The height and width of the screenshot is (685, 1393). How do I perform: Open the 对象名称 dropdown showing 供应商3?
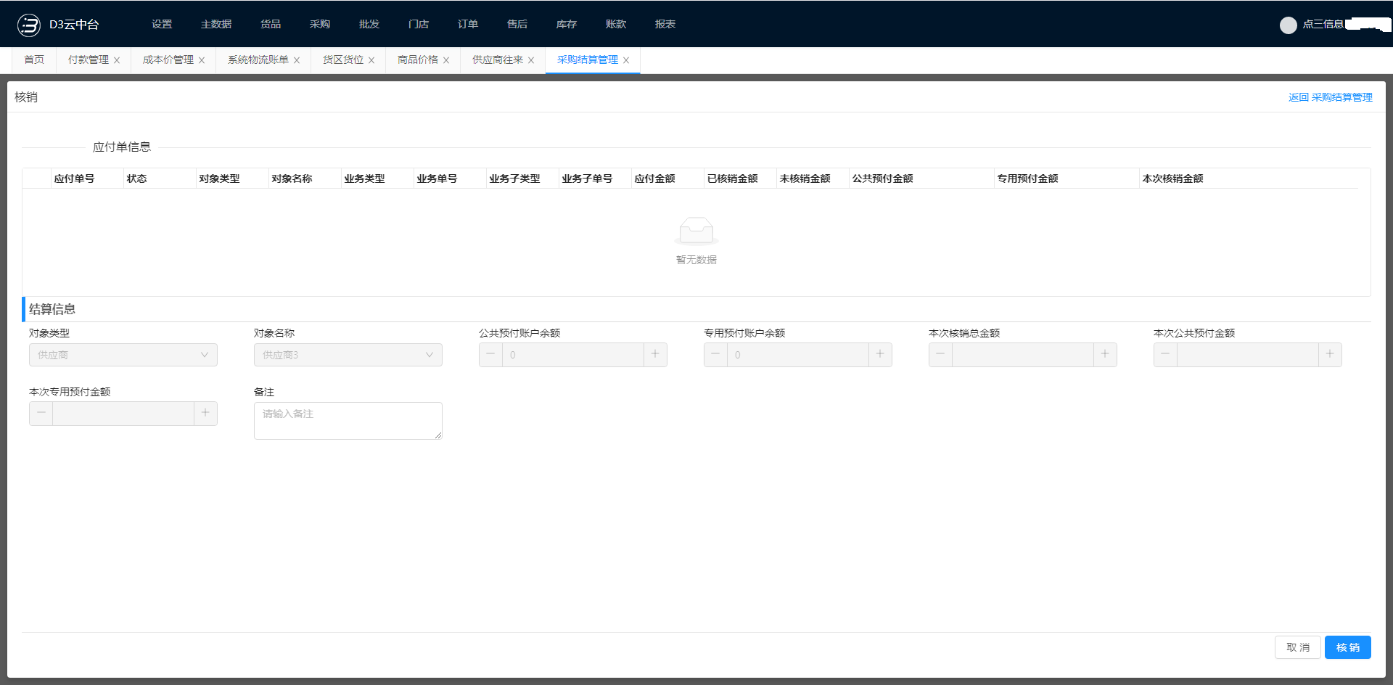click(x=348, y=355)
